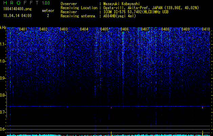Click the yellow detection spike below 0410
The width and height of the screenshot is (213, 136).
coord(203,133)
